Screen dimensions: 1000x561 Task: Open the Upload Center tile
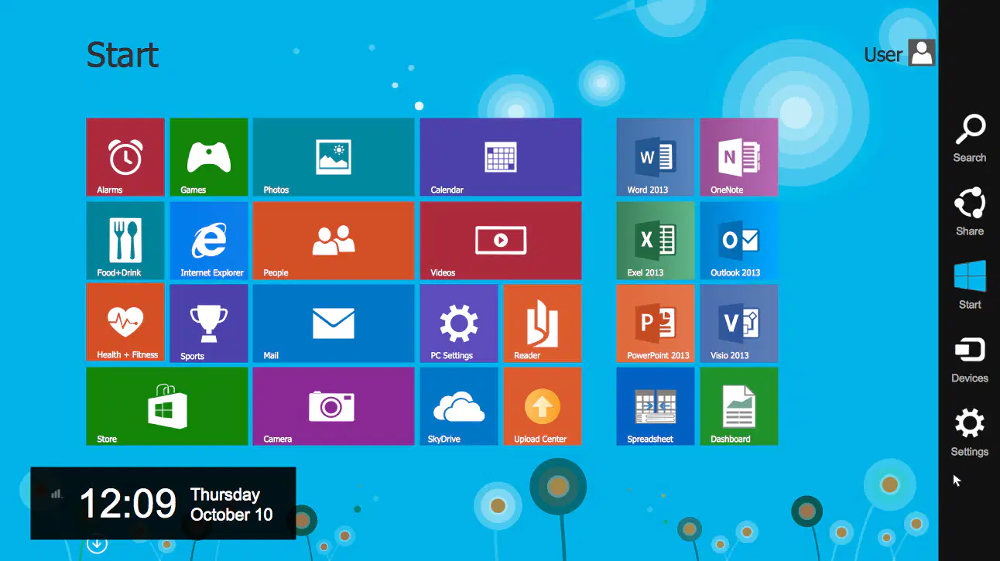(543, 406)
